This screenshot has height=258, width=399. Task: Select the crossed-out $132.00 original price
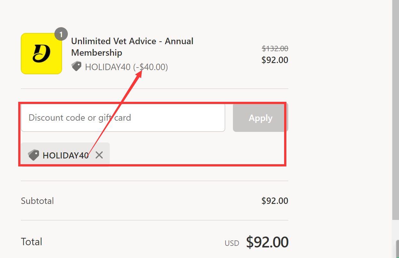pos(275,48)
